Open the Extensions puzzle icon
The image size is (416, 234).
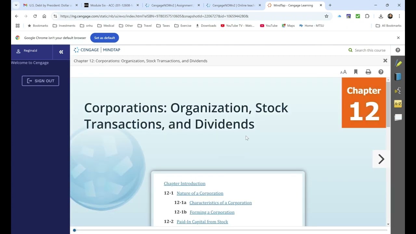pos(367,16)
